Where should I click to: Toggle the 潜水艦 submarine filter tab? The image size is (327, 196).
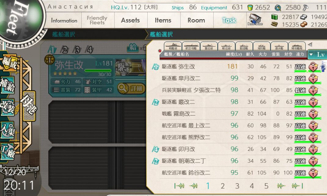pyautogui.click(x=279, y=46)
